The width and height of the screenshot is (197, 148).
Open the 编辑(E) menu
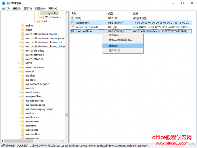pyautogui.click(x=16, y=8)
